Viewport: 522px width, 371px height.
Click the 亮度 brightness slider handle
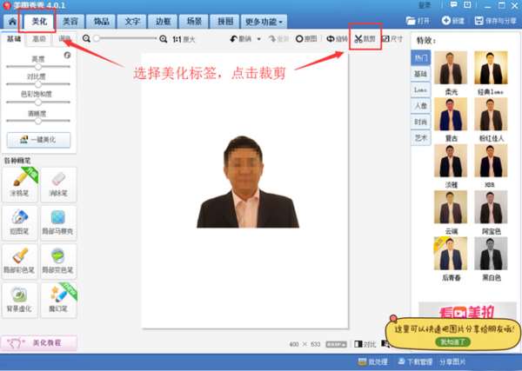point(38,67)
